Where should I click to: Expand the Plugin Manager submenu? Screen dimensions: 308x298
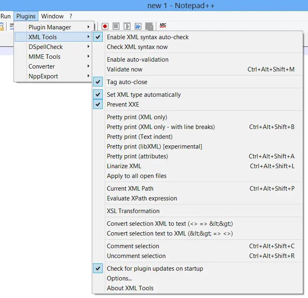coord(53,27)
